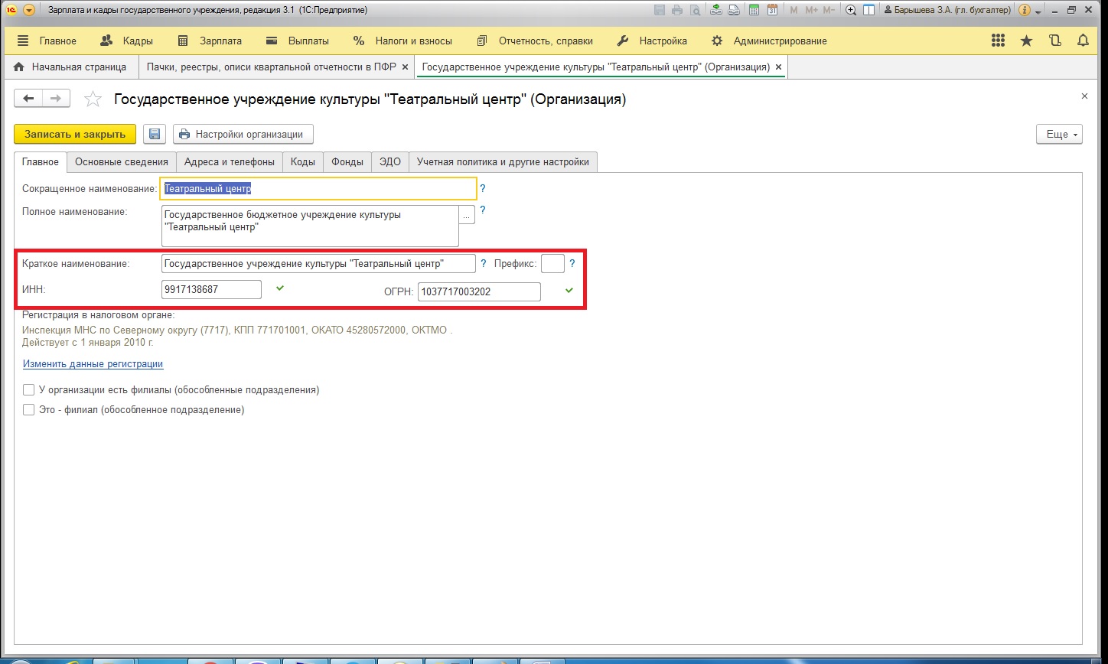
Task: Open Изменить данные регистрации link
Action: tap(93, 364)
